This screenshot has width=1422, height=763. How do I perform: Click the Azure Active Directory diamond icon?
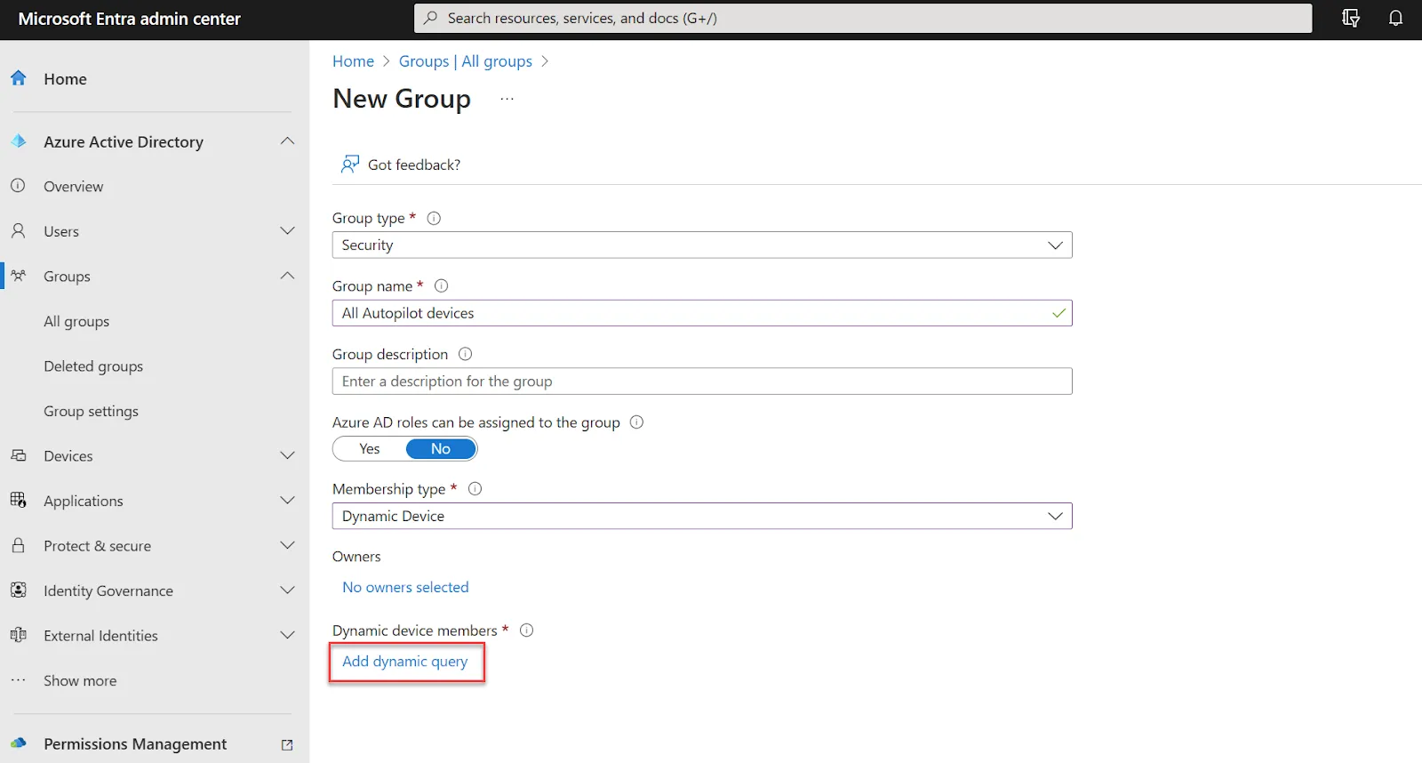click(x=18, y=141)
